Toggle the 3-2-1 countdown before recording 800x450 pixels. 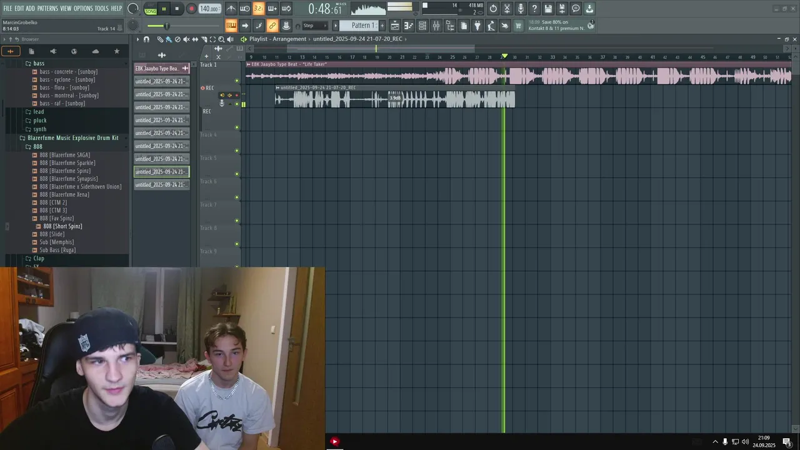point(258,9)
